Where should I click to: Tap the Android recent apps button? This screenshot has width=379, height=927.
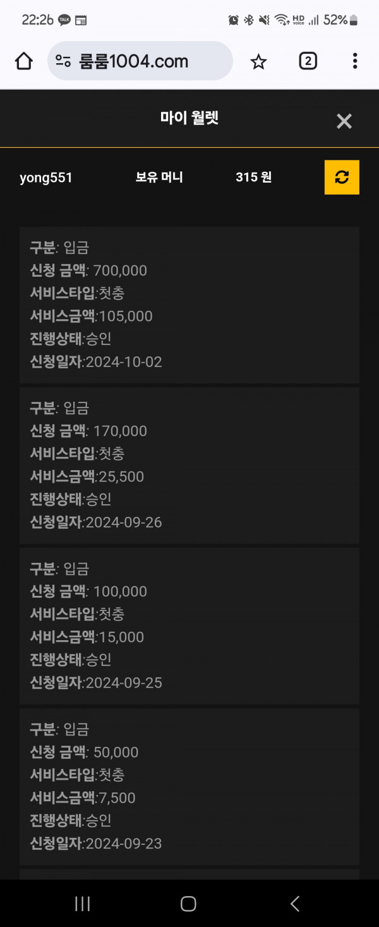[x=83, y=904]
